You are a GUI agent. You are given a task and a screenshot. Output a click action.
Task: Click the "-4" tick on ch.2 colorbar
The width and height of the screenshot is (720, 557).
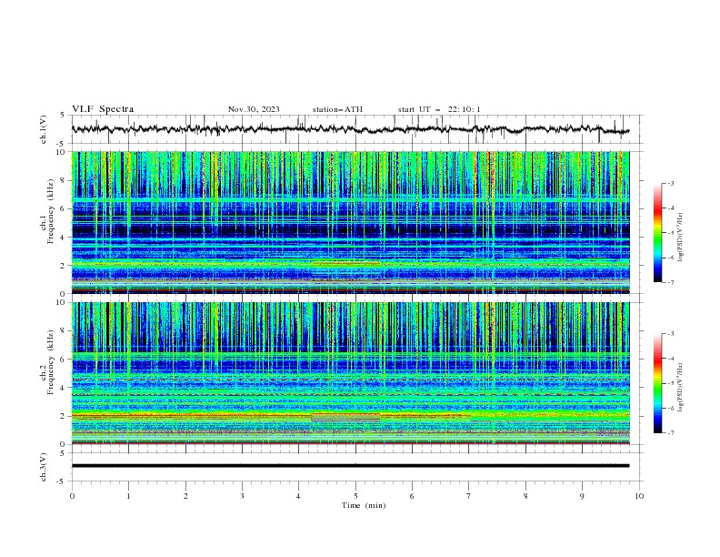coord(671,359)
